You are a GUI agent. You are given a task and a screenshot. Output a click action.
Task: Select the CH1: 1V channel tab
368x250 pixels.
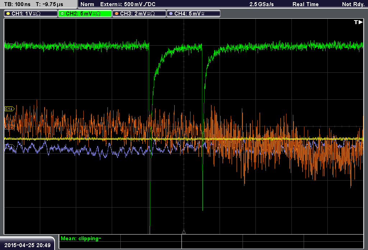[x=31, y=14]
